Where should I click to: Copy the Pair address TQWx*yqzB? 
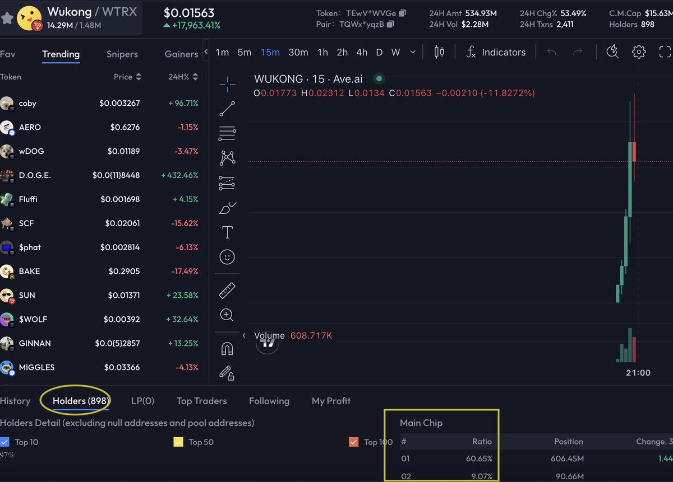click(391, 25)
